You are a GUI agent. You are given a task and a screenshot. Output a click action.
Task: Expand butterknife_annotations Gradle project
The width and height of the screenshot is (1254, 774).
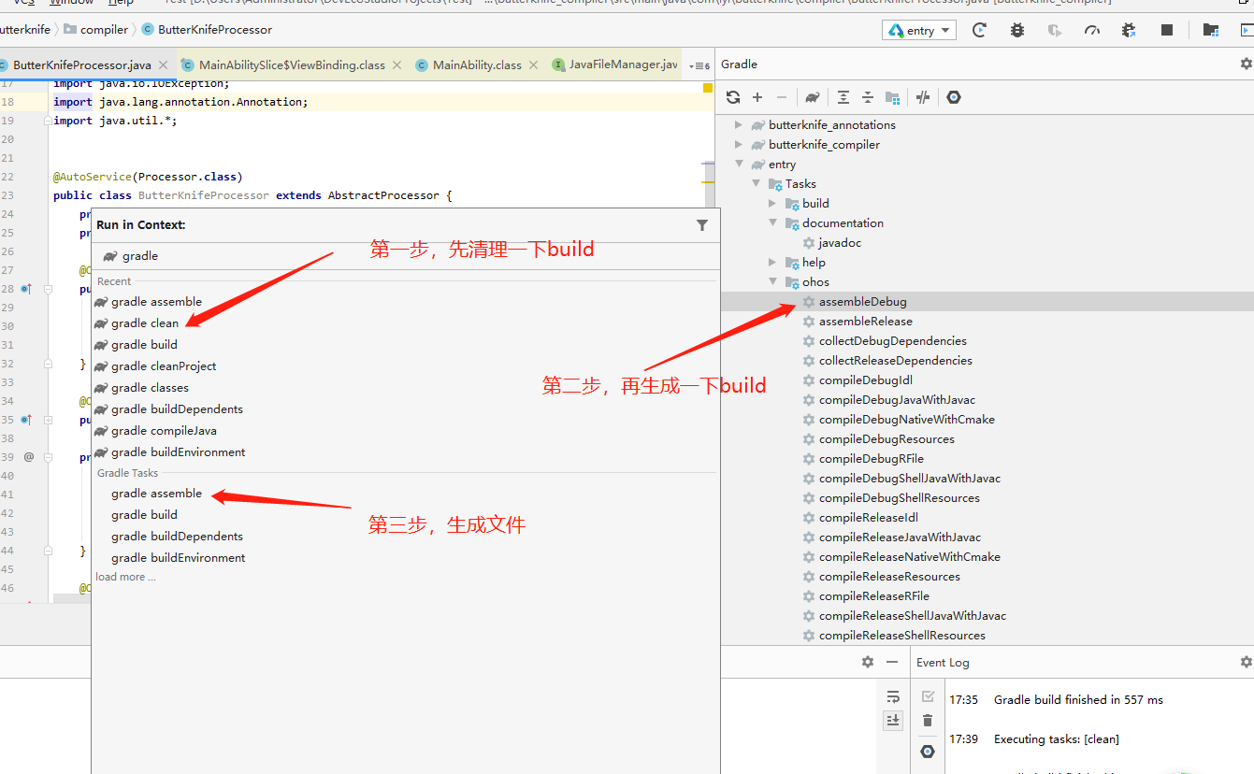(x=739, y=124)
